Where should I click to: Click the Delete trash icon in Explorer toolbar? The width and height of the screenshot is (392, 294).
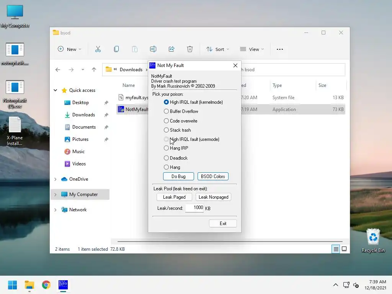coord(190,49)
